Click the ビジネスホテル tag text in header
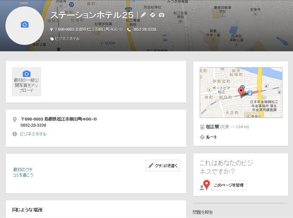Screen dimensions: 293x218 67,39
